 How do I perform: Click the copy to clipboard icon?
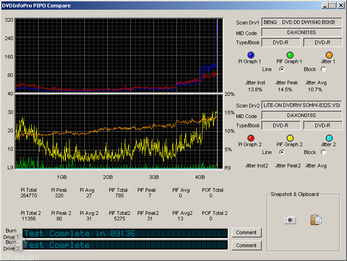pos(316,220)
